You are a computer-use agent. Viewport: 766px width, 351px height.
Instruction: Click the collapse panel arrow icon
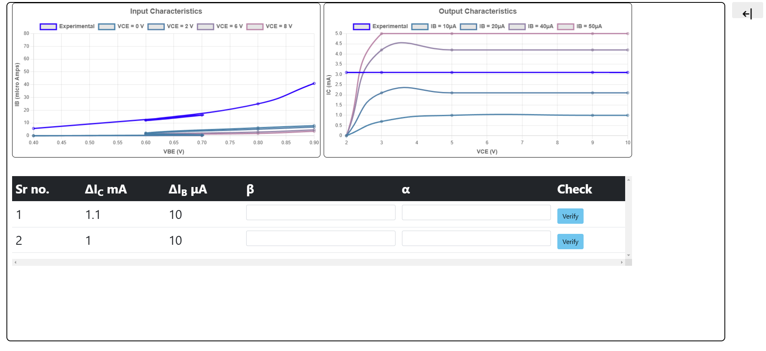click(747, 14)
